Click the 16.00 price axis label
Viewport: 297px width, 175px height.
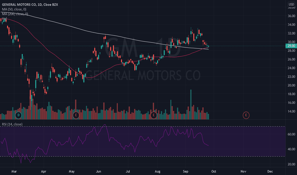point(291,103)
